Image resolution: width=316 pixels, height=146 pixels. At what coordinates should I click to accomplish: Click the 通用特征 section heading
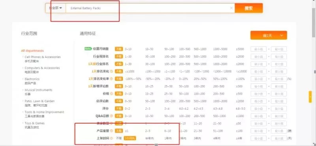tap(88, 33)
